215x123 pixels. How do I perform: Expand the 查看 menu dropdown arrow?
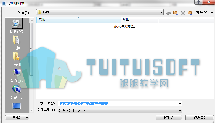coord(212,13)
